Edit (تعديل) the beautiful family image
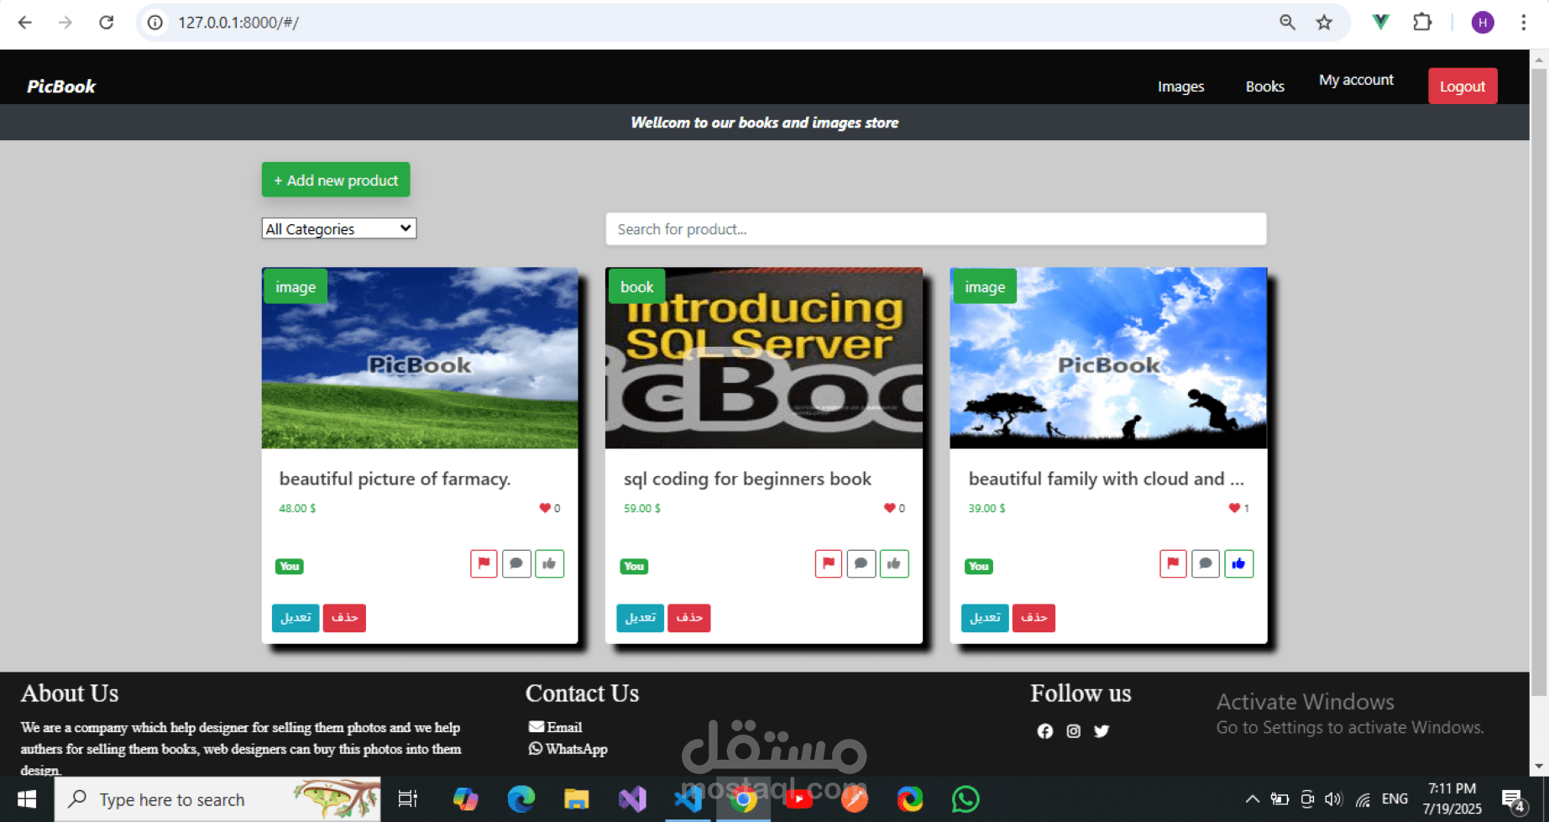Viewport: 1549px width, 822px height. click(x=985, y=618)
